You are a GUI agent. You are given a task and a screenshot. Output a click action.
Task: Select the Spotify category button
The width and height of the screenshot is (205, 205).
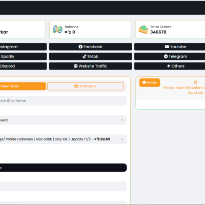pos(23,56)
